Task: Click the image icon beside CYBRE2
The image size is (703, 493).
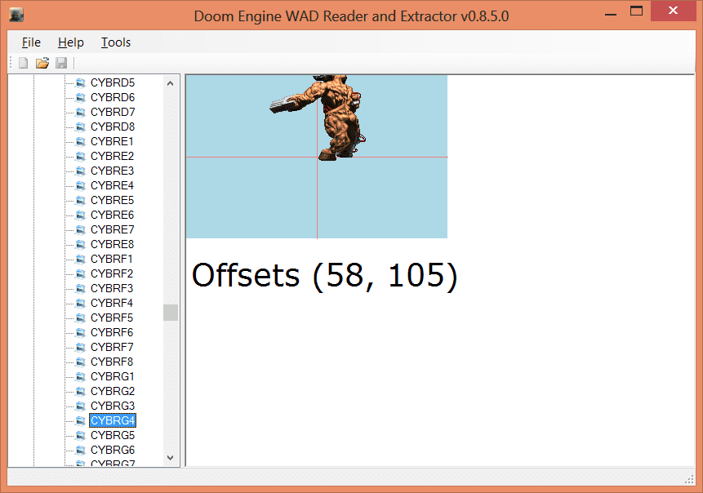Action: 81,156
